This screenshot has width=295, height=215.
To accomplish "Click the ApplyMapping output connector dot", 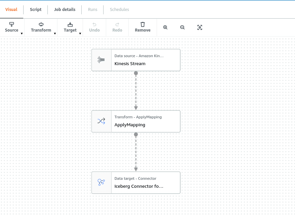I will 136,134.
